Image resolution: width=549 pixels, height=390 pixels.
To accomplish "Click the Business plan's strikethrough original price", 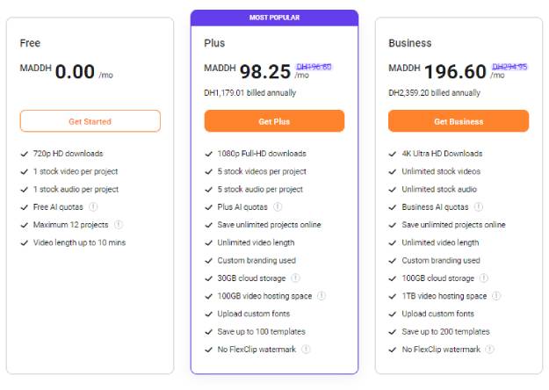I will click(x=509, y=67).
